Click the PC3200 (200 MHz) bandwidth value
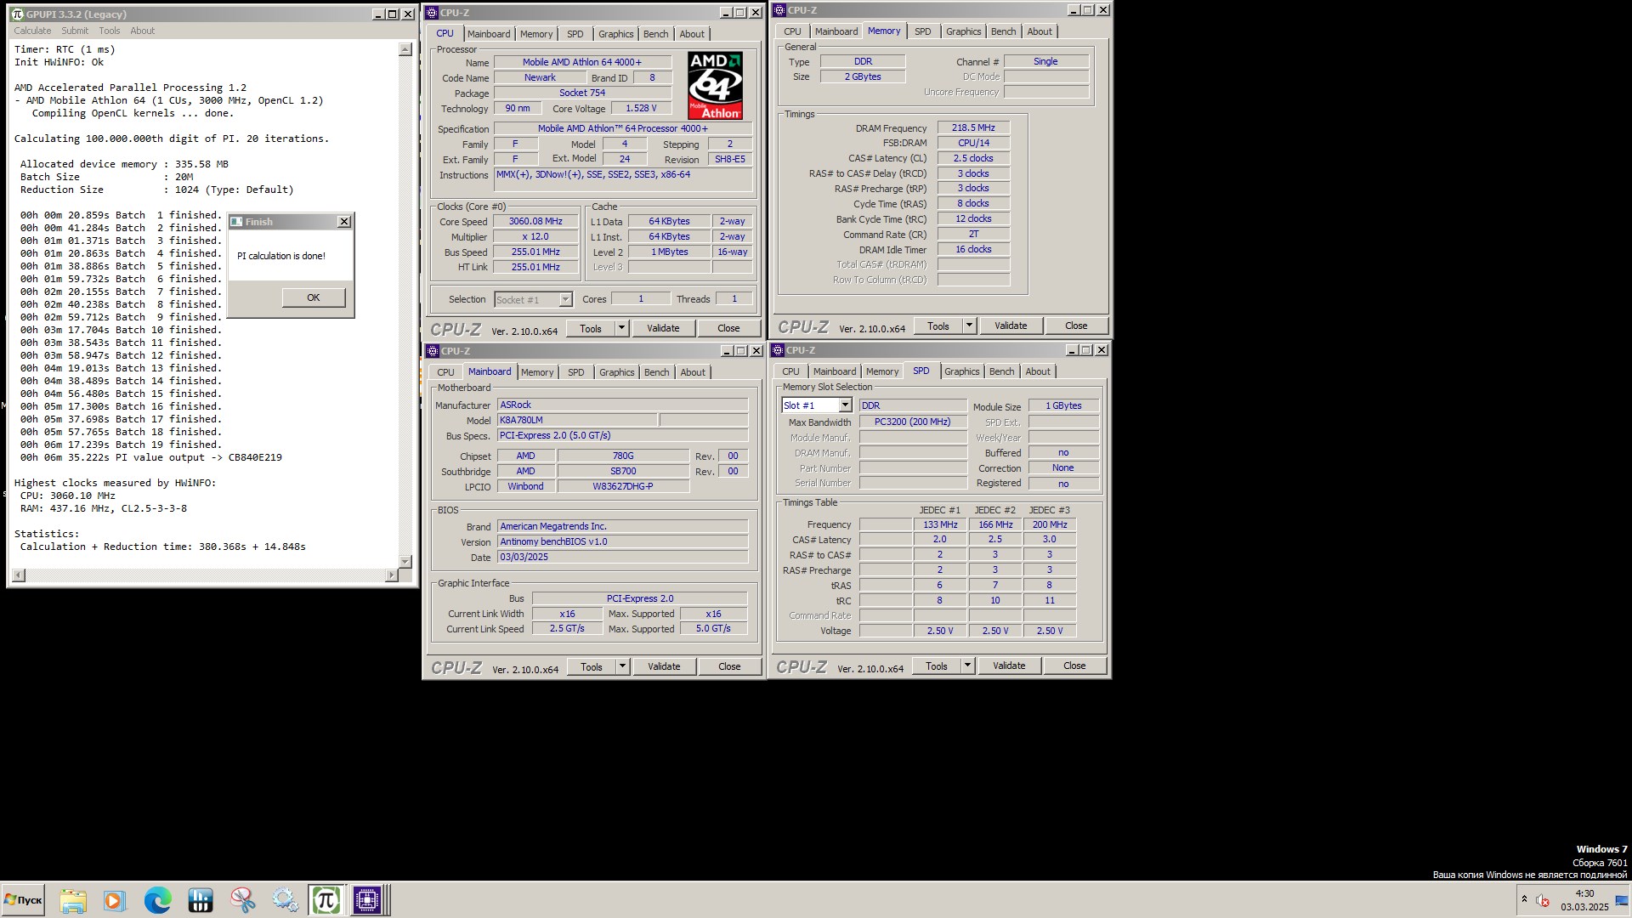This screenshot has height=918, width=1632. (913, 422)
